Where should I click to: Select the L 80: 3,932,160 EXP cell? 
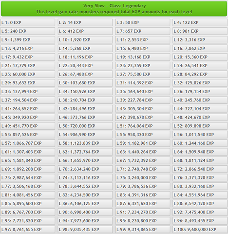[x=200, y=186]
